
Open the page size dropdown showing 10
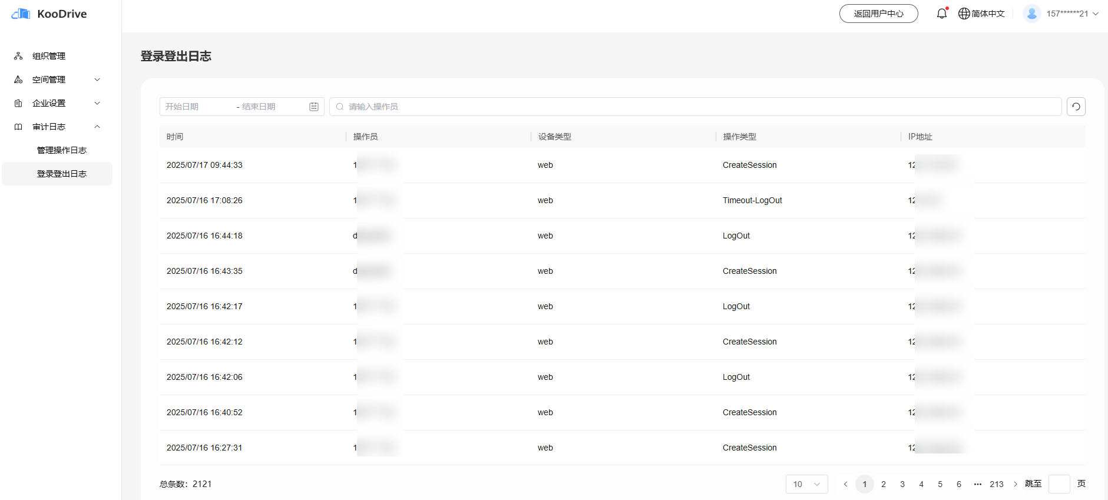click(807, 484)
